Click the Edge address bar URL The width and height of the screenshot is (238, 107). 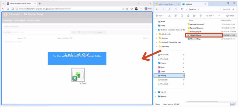click(x=45, y=9)
